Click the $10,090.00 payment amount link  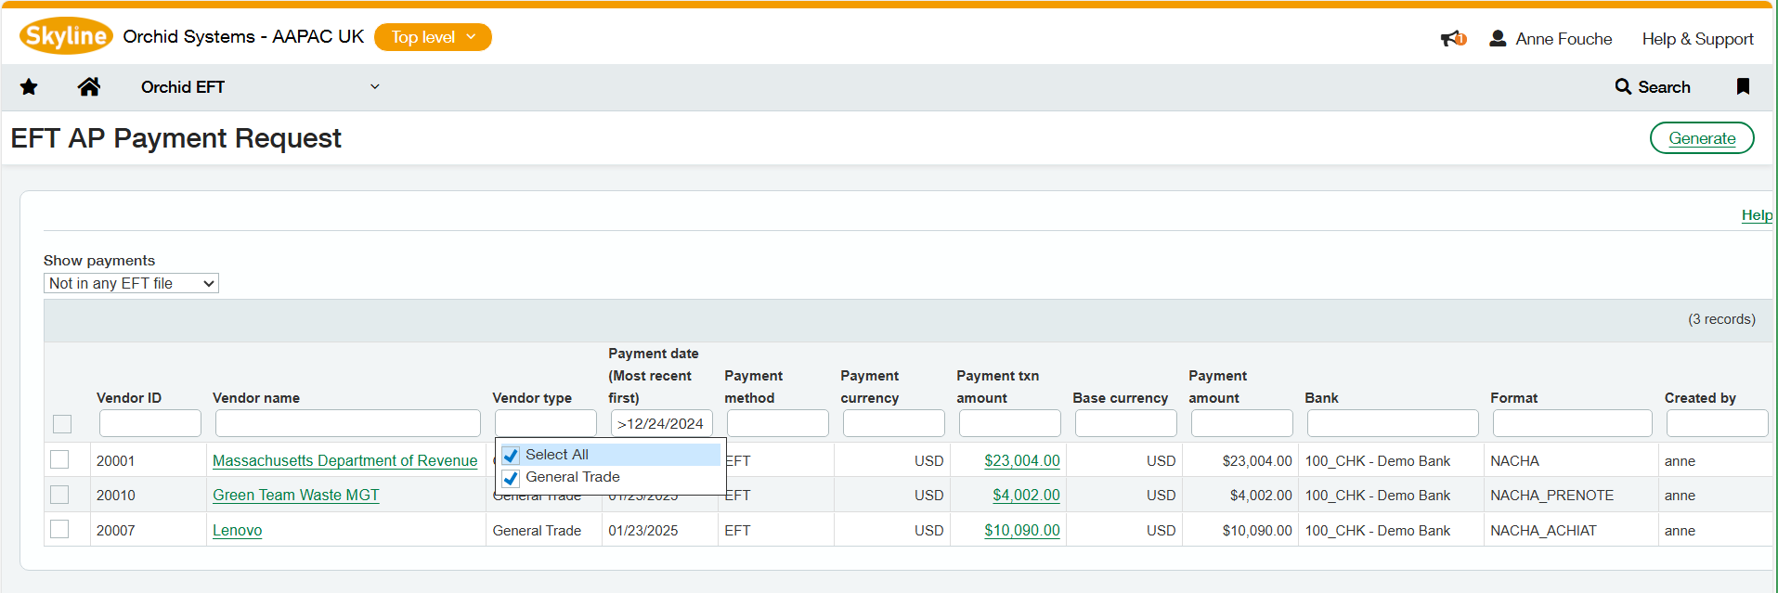tap(1021, 530)
